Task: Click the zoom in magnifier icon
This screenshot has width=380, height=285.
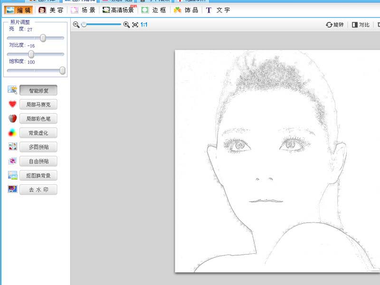Action: pos(126,25)
